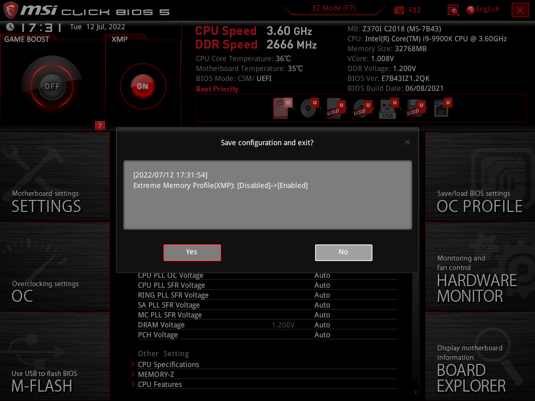Click the F12 screenshot camera icon
The image size is (535, 401).
[400, 9]
